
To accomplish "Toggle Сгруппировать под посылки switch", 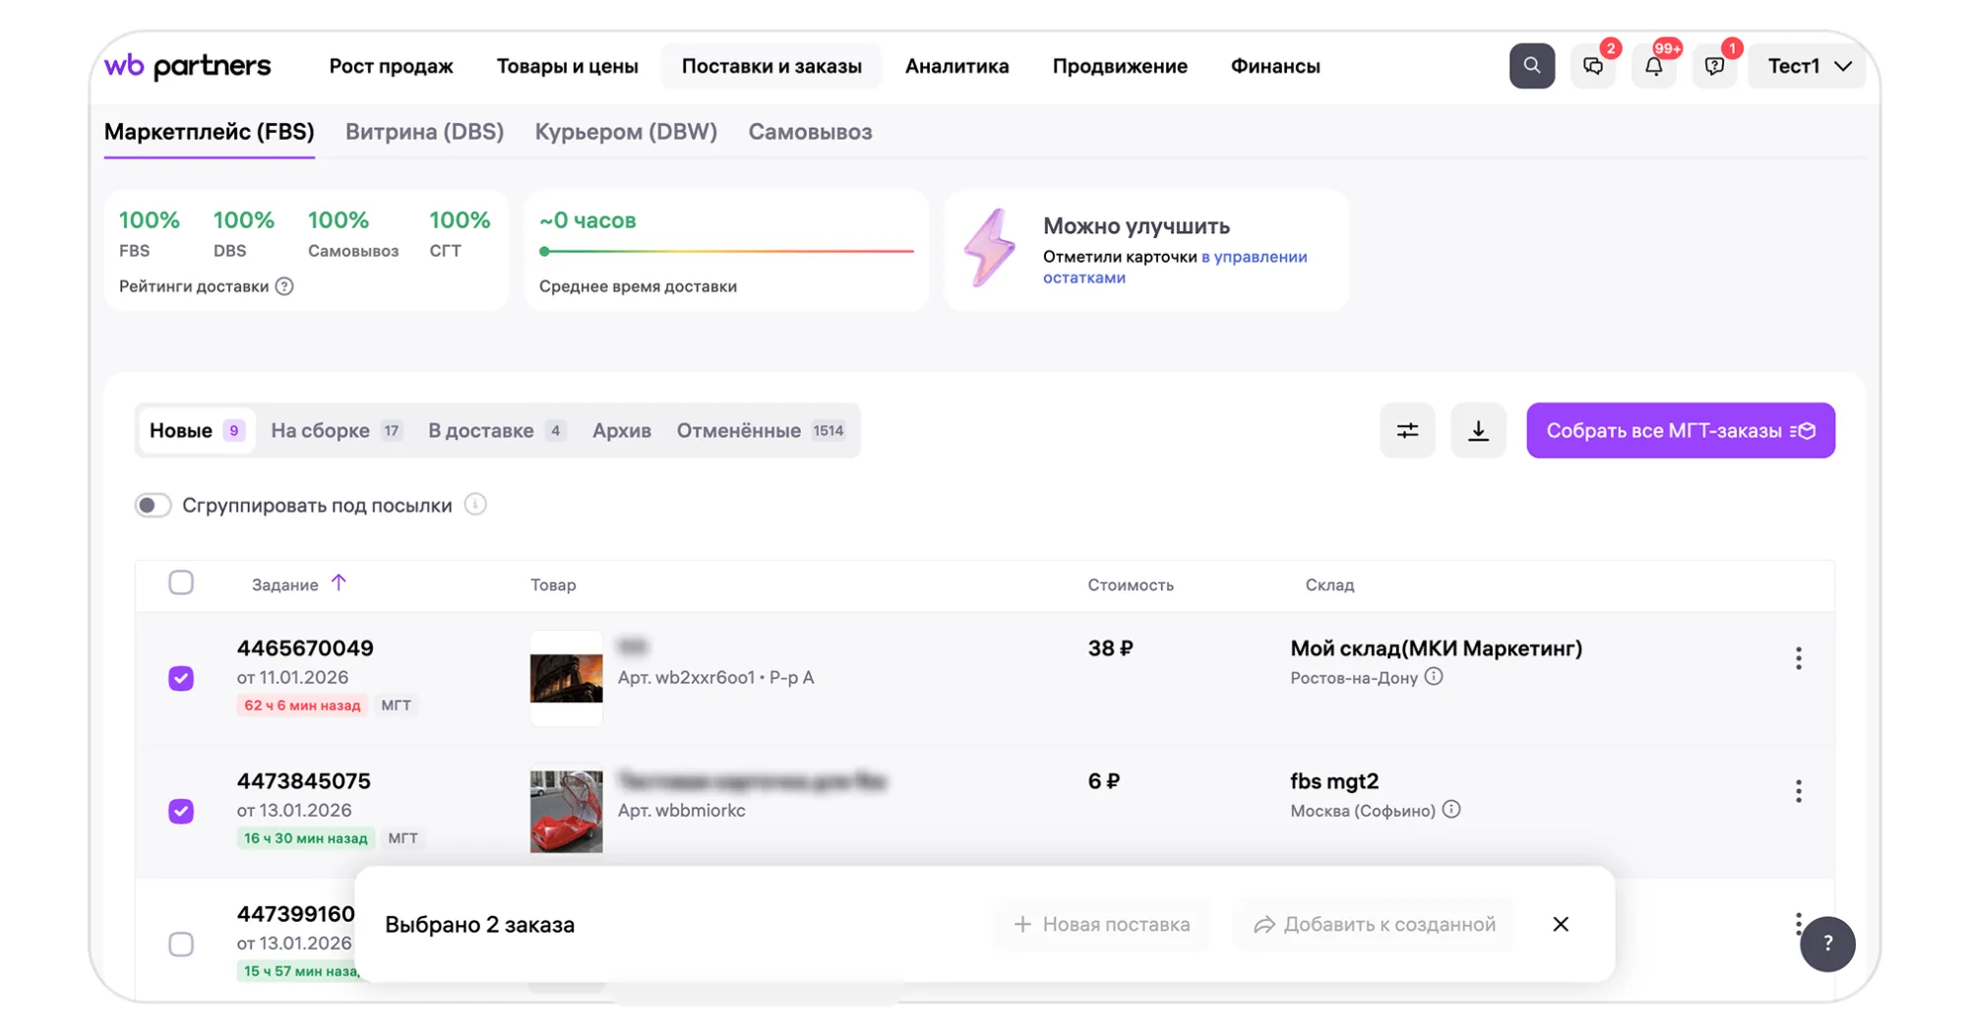I will pyautogui.click(x=154, y=506).
